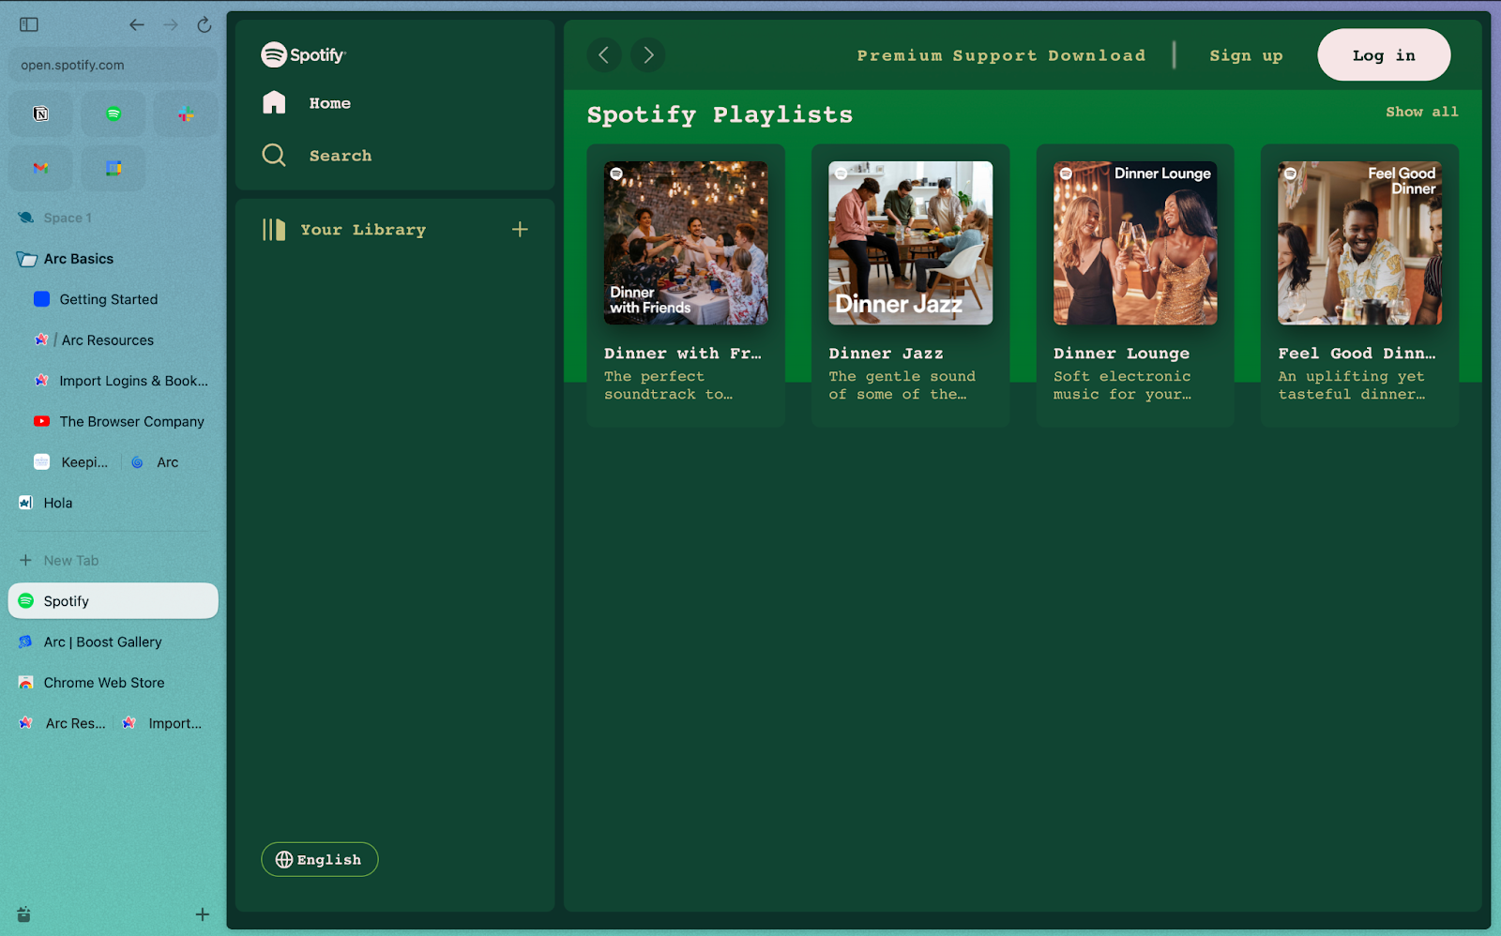Create a playlist with the library plus icon

point(520,230)
